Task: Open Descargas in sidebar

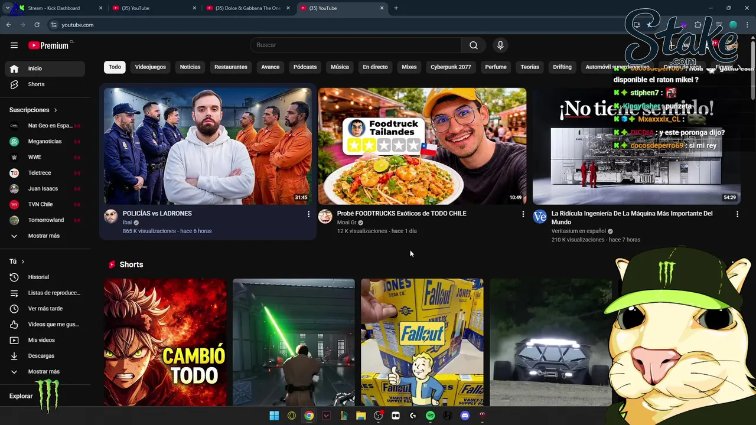Action: coord(45,356)
